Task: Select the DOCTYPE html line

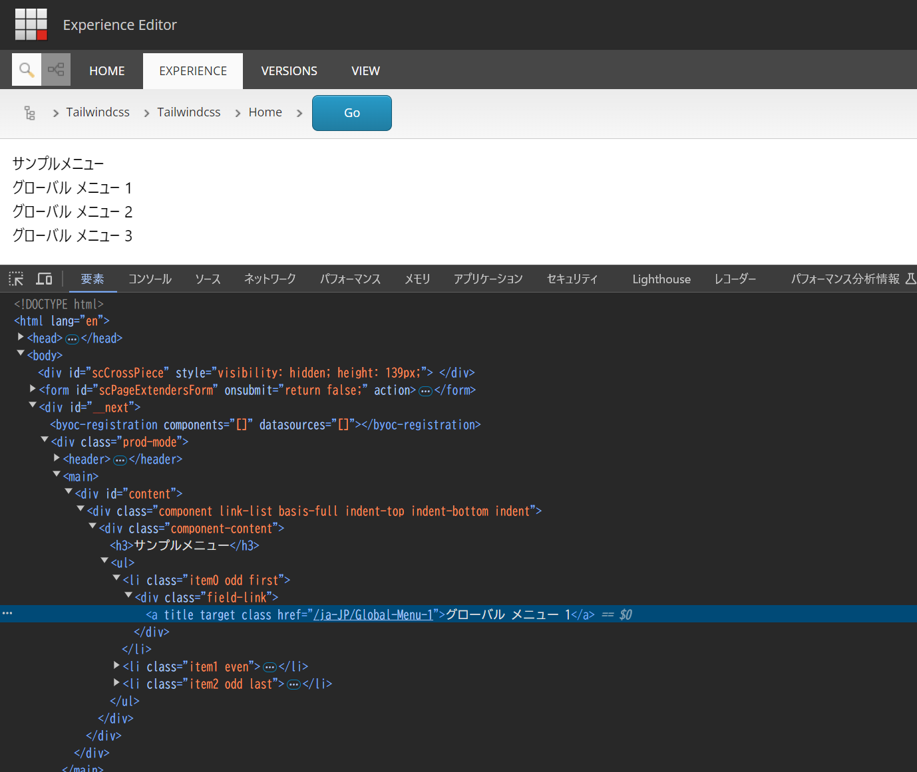Action: point(59,304)
